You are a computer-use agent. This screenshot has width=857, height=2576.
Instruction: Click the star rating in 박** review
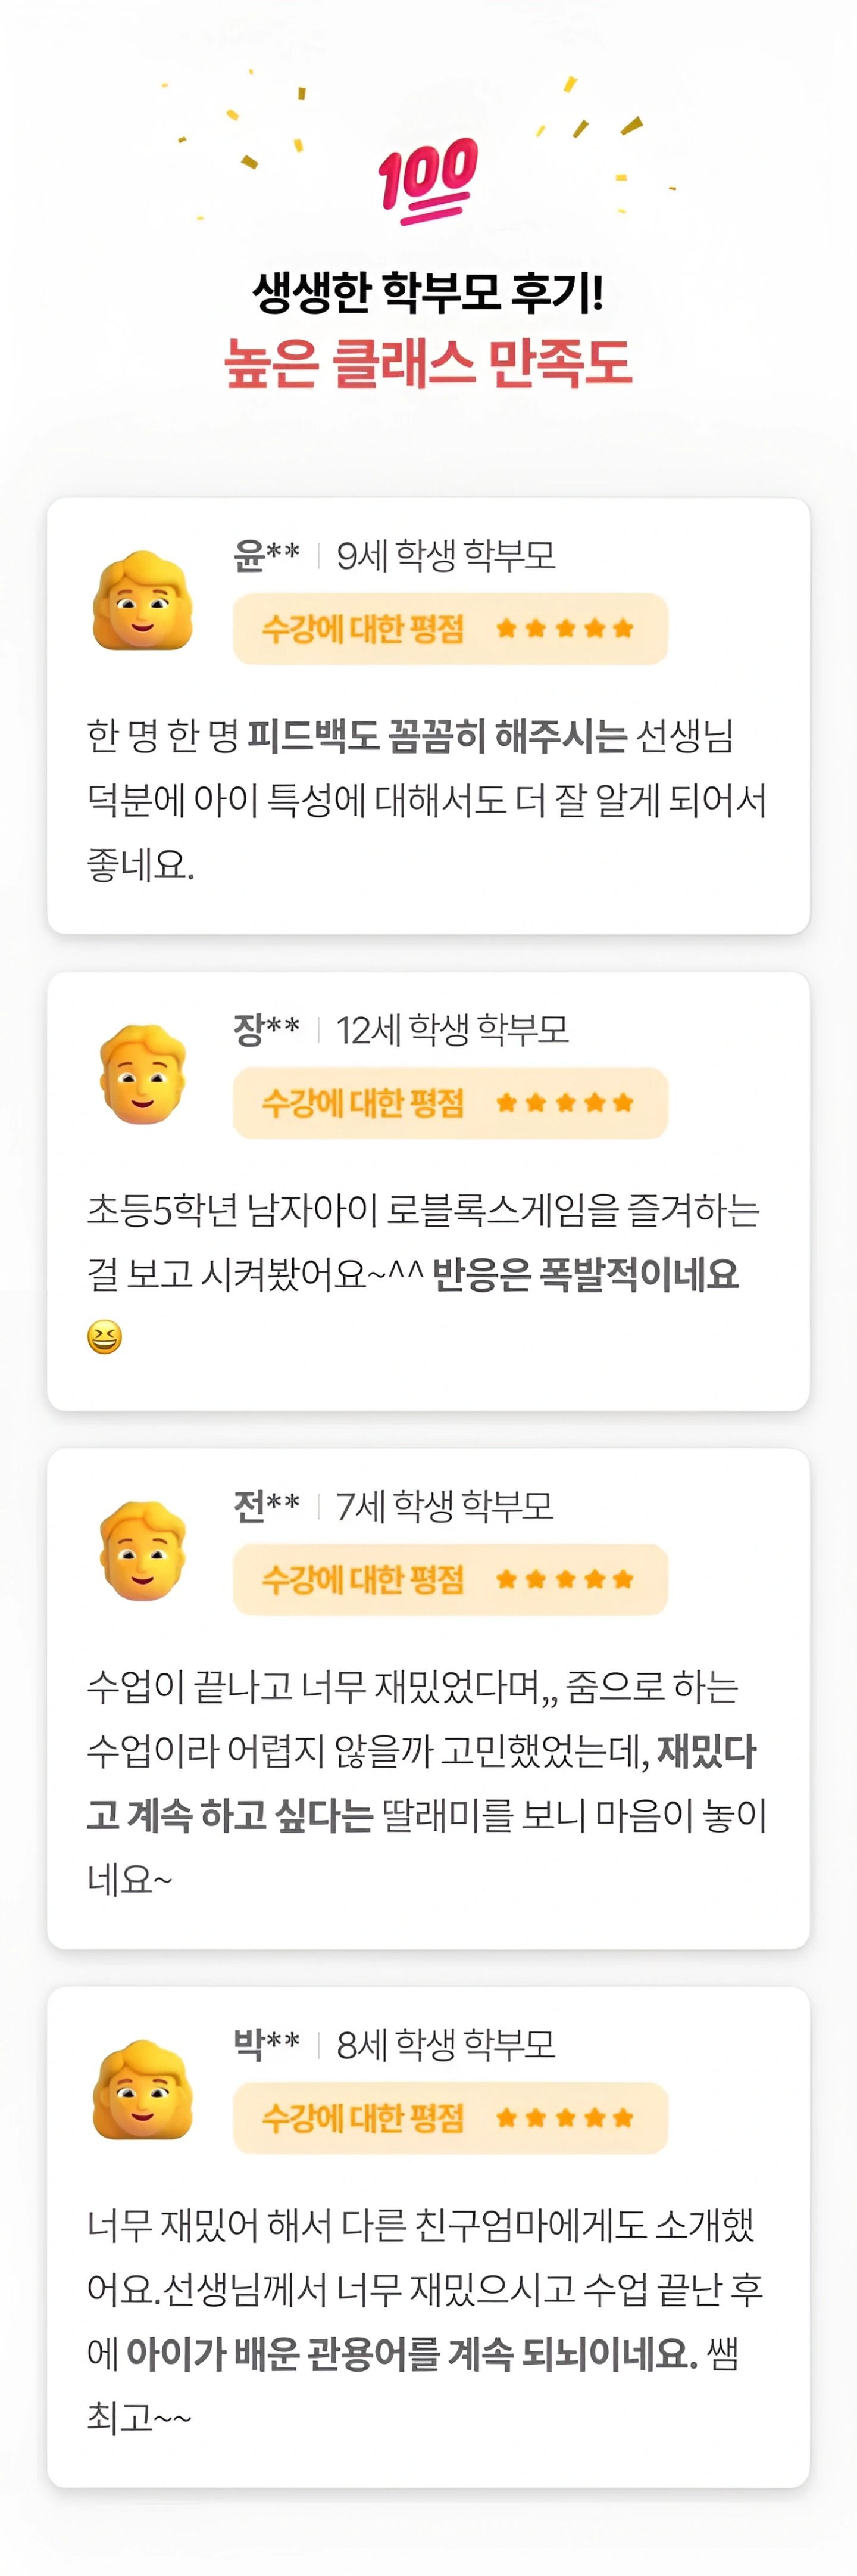coord(565,2117)
